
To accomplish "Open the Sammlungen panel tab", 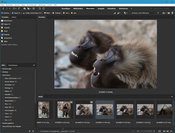I will [13, 65].
